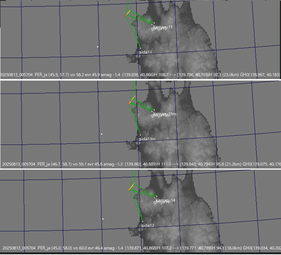Image resolution: width=281 pixels, height=255 pixels.
Task: Click 'evr 45.6' in middle status line
Action: (95, 164)
